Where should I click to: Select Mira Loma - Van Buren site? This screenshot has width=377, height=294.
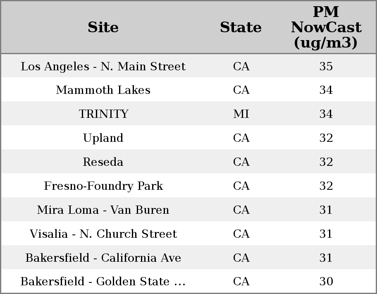[x=103, y=210]
